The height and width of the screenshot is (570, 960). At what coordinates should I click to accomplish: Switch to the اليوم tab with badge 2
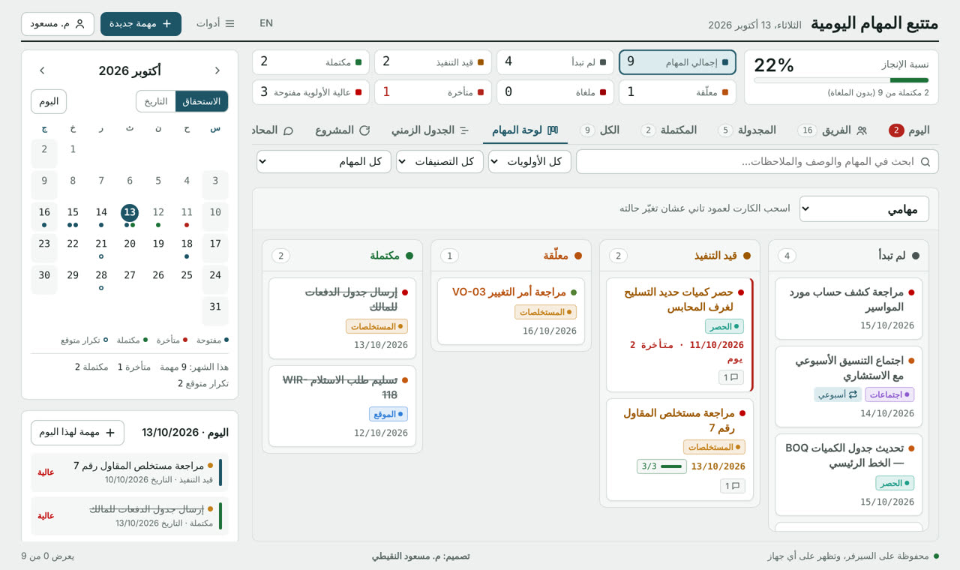[x=909, y=130]
